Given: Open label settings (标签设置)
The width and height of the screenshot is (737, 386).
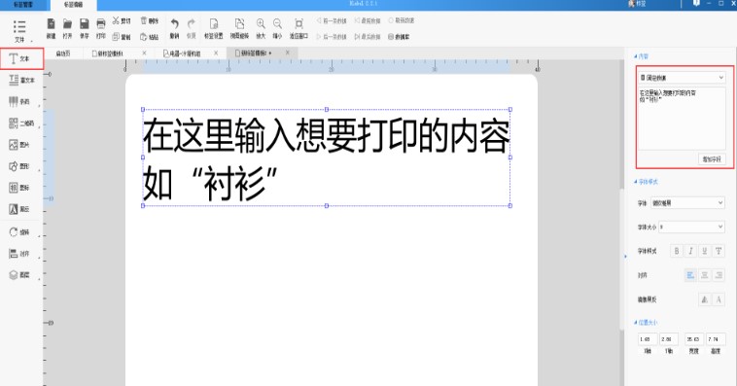Looking at the screenshot, I should click(213, 28).
